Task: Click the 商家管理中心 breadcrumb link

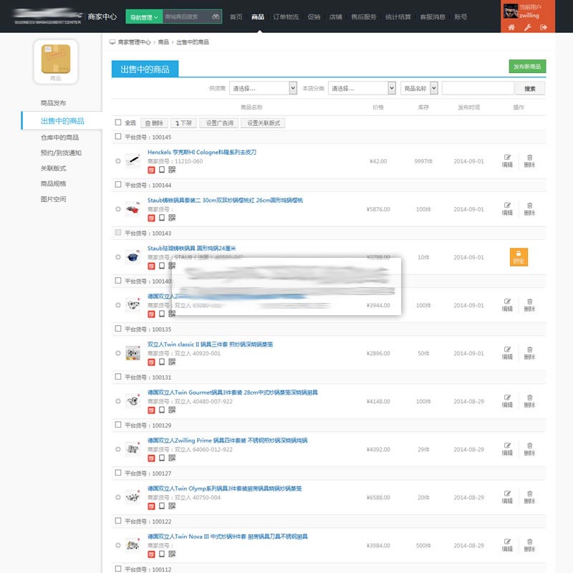Action: [x=134, y=42]
